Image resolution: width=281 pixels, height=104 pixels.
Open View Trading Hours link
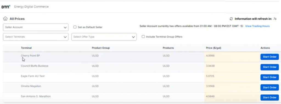tap(257, 26)
